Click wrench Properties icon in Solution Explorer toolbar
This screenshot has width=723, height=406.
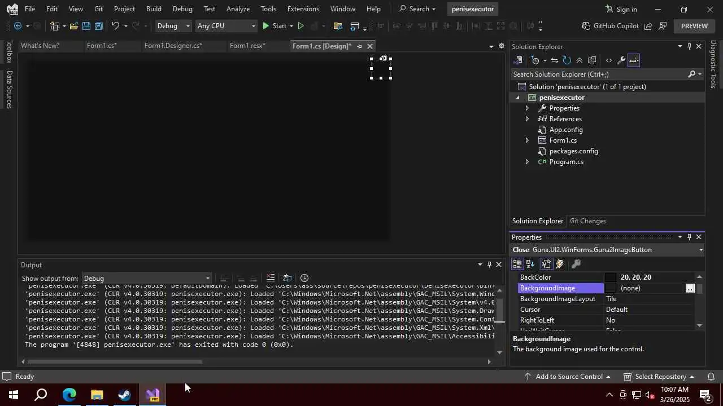(621, 60)
